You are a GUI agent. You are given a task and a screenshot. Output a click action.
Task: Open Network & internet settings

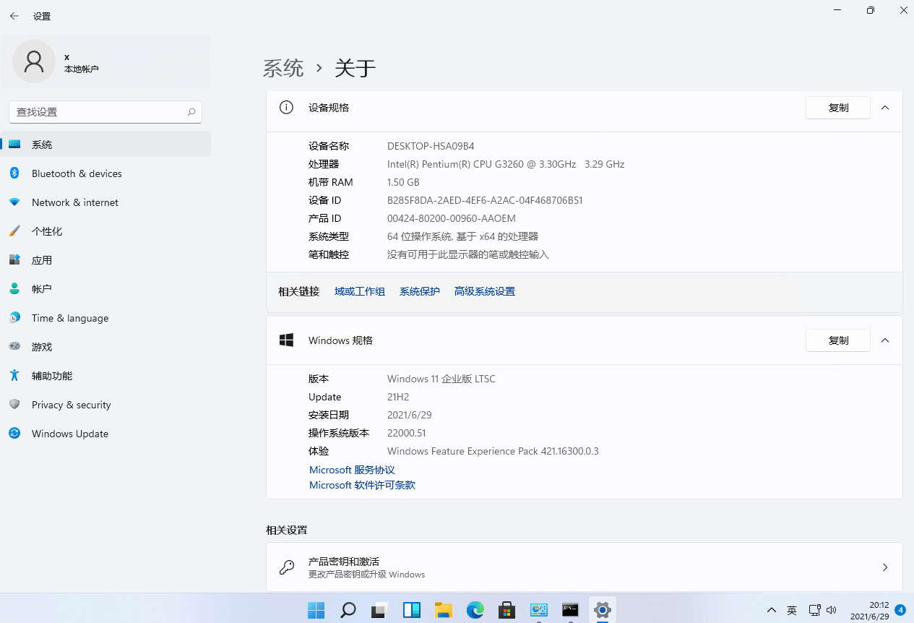[75, 202]
